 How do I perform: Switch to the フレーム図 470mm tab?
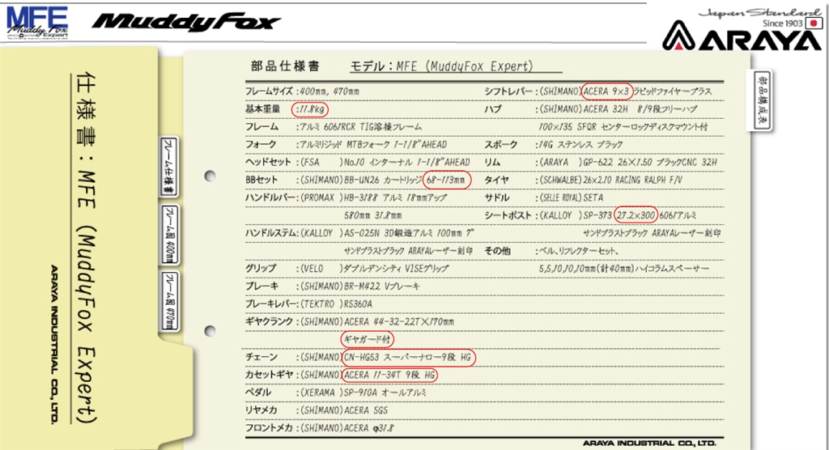point(169,301)
